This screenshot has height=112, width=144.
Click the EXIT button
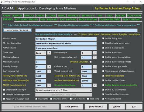point(134,107)
